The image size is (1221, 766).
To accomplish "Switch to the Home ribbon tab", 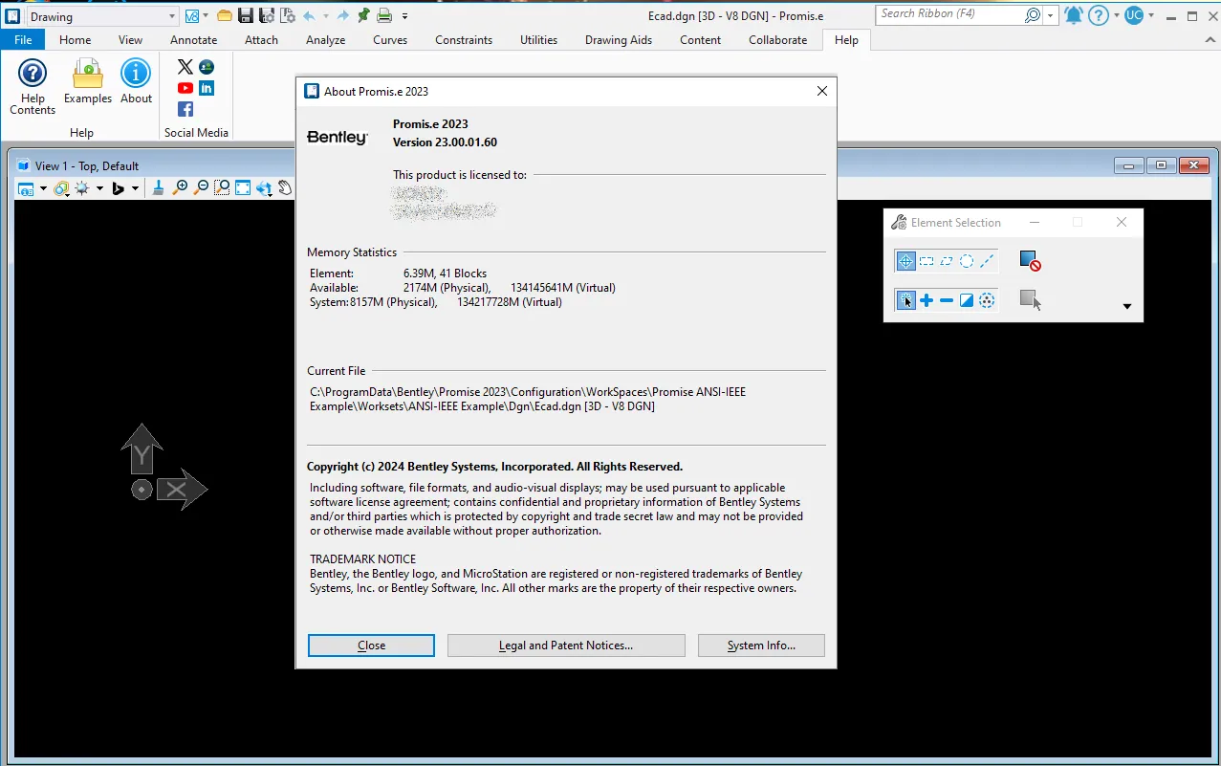I will (x=76, y=39).
